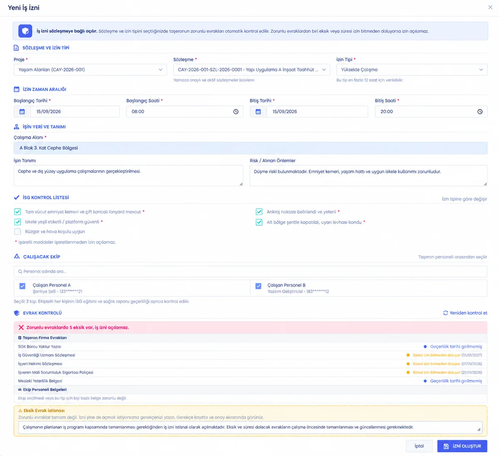
Task: Click the team icon beside Çalışacak Ekip
Action: [17, 257]
